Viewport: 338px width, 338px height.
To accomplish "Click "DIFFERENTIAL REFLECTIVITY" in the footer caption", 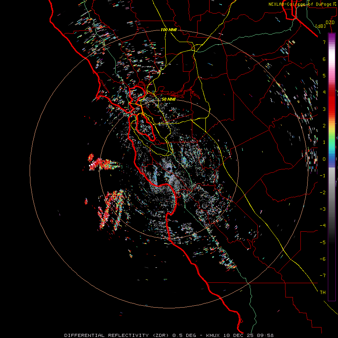I will [107, 335].
